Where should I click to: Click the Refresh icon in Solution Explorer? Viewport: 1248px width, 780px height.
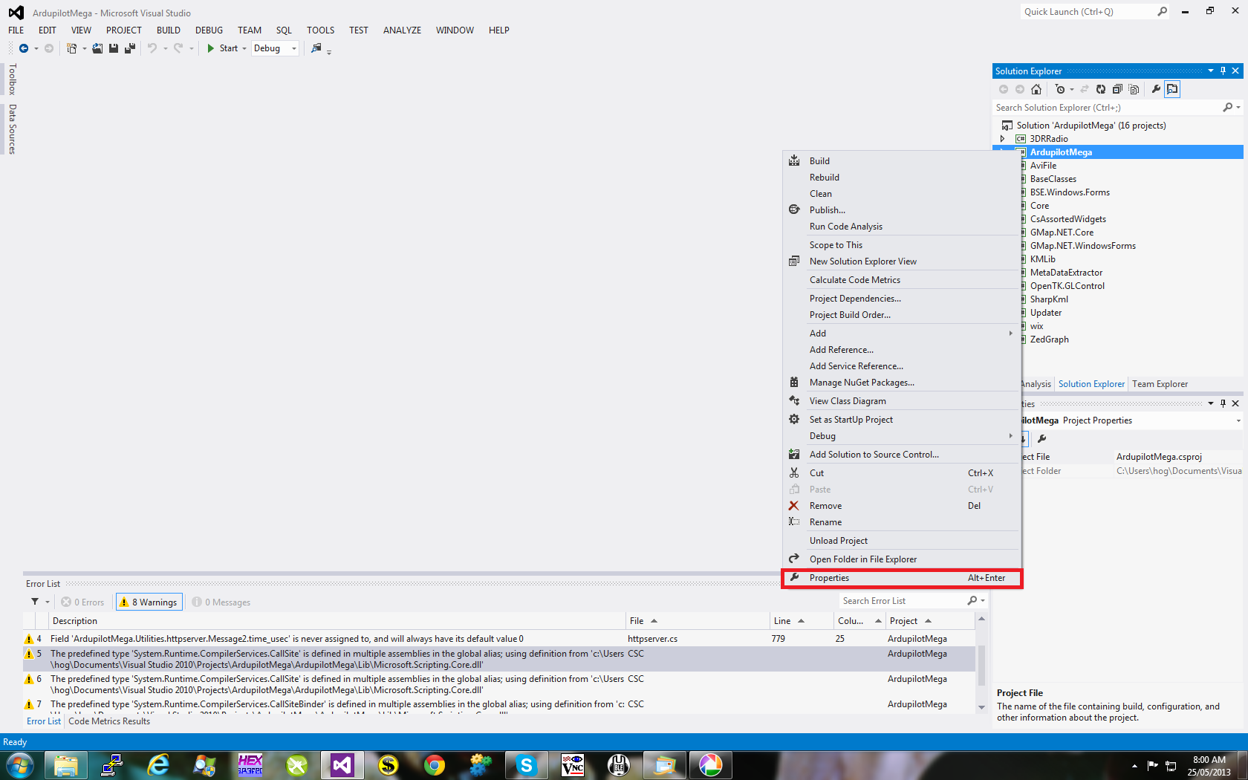pyautogui.click(x=1101, y=89)
